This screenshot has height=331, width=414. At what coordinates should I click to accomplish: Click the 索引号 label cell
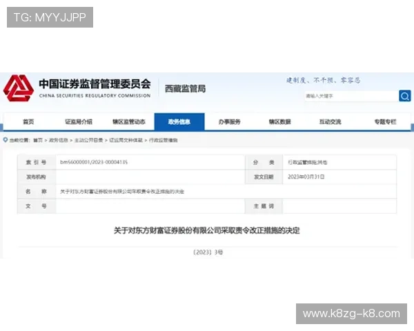pos(37,162)
